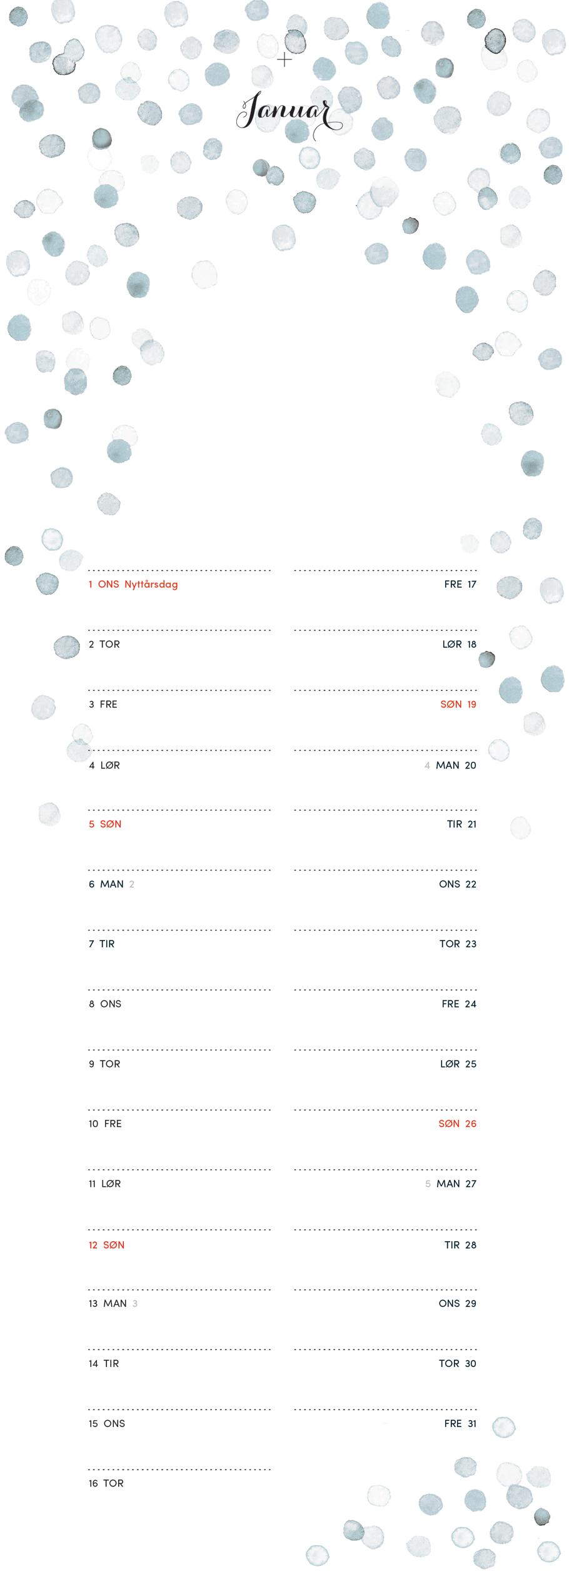Click the MAN 27 week 5 entry
This screenshot has height=1574, width=569.
click(x=451, y=1184)
